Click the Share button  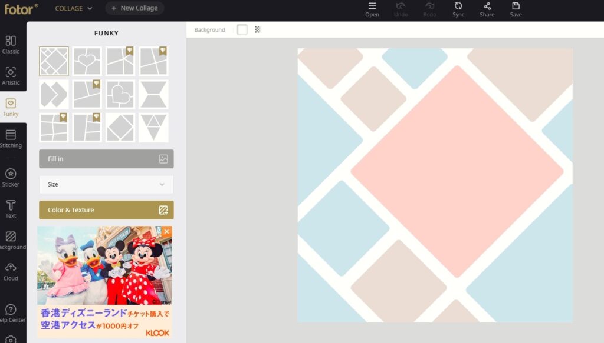487,10
